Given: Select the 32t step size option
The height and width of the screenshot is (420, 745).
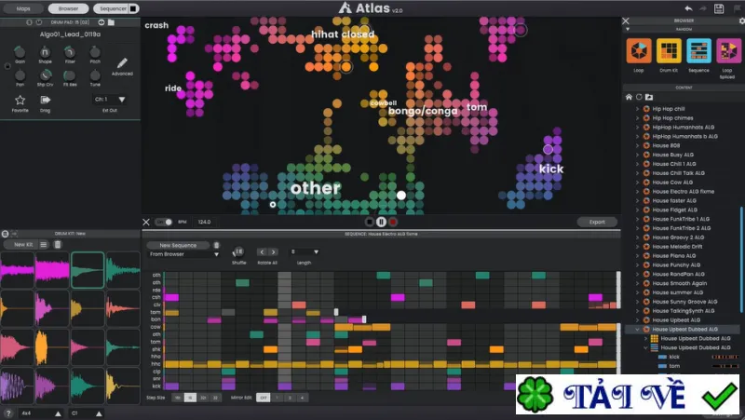Looking at the screenshot, I should 203,398.
